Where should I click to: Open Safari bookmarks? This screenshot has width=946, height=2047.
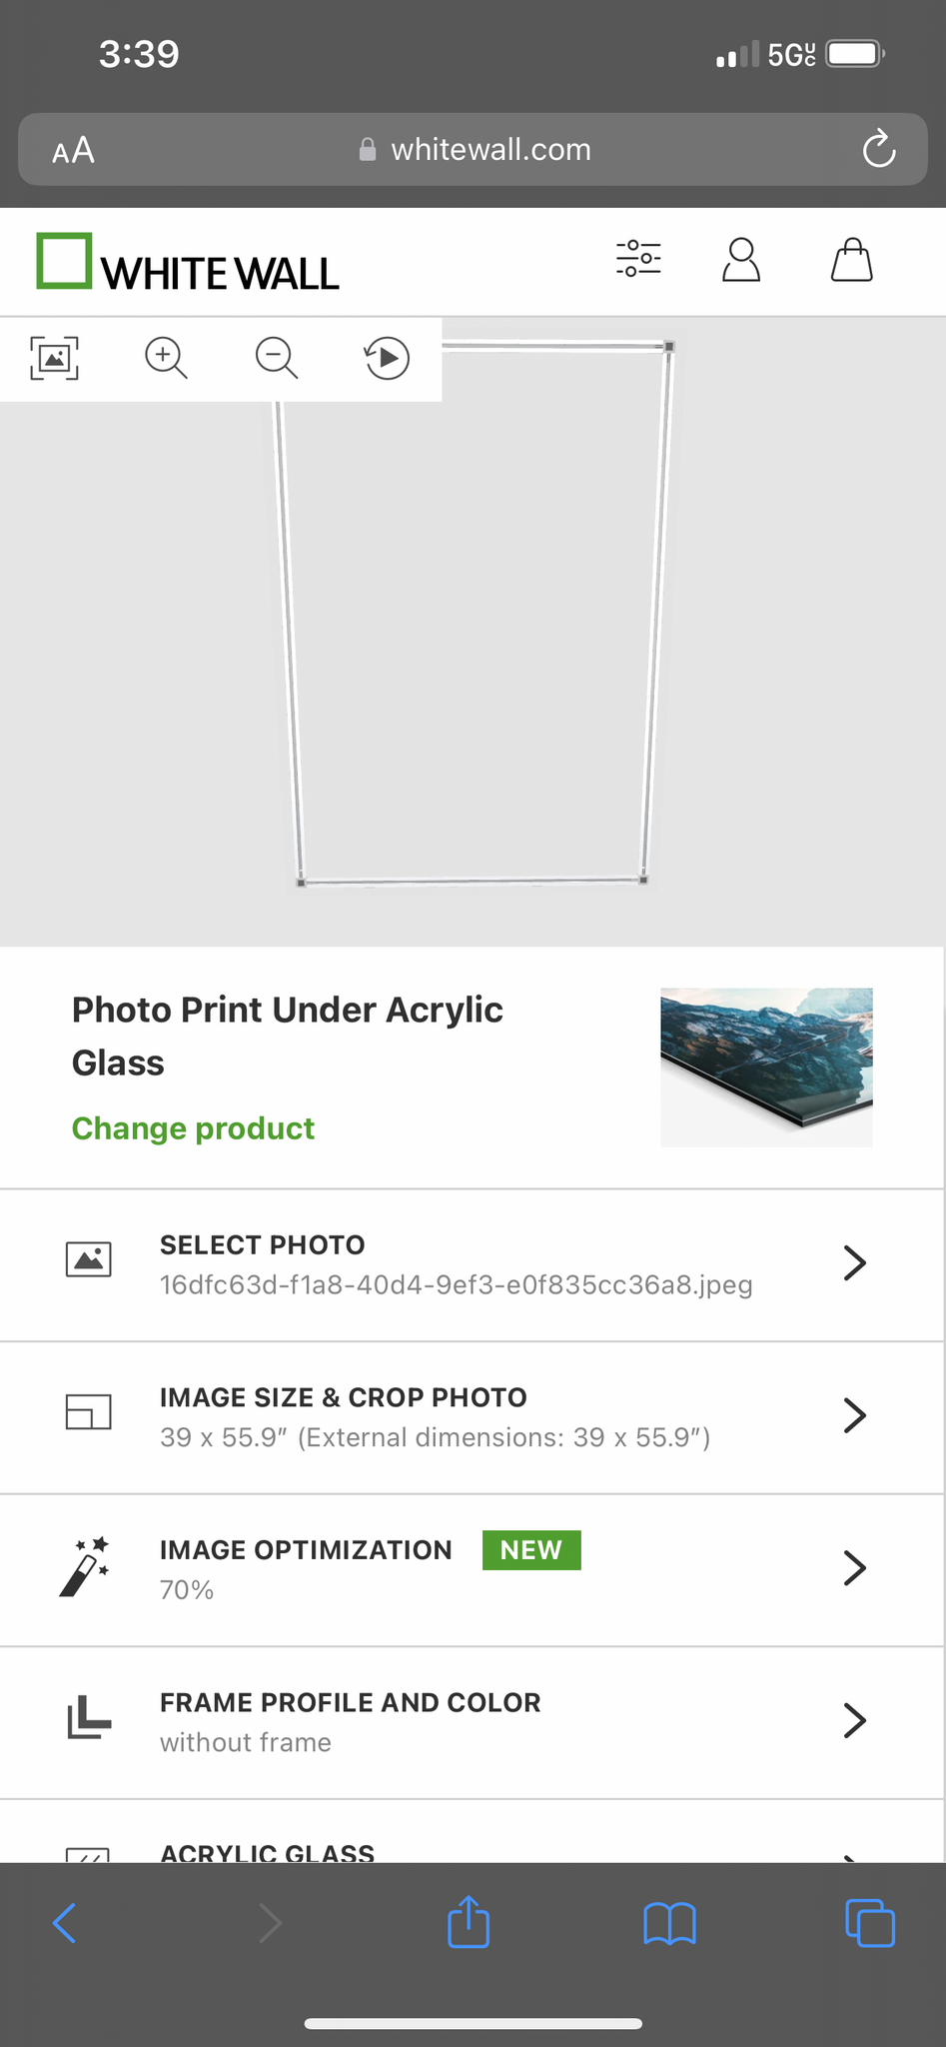pos(669,1922)
